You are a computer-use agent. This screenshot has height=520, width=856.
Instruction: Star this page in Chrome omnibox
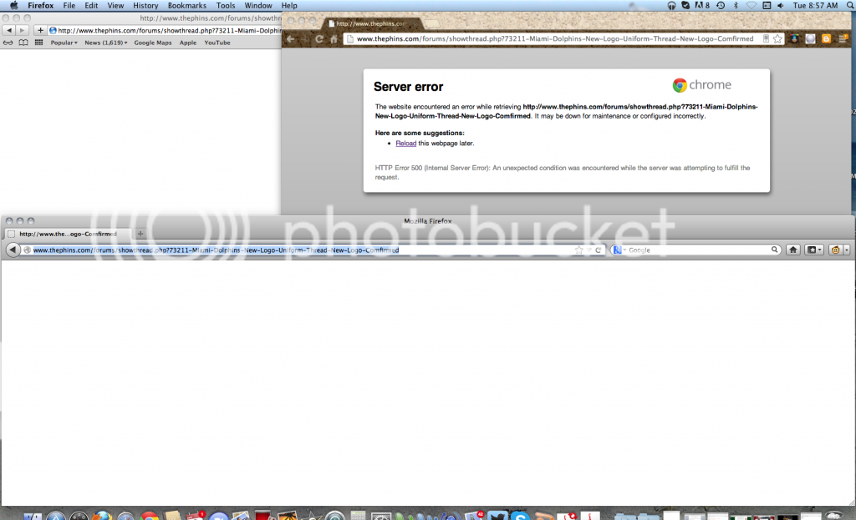[x=777, y=38]
